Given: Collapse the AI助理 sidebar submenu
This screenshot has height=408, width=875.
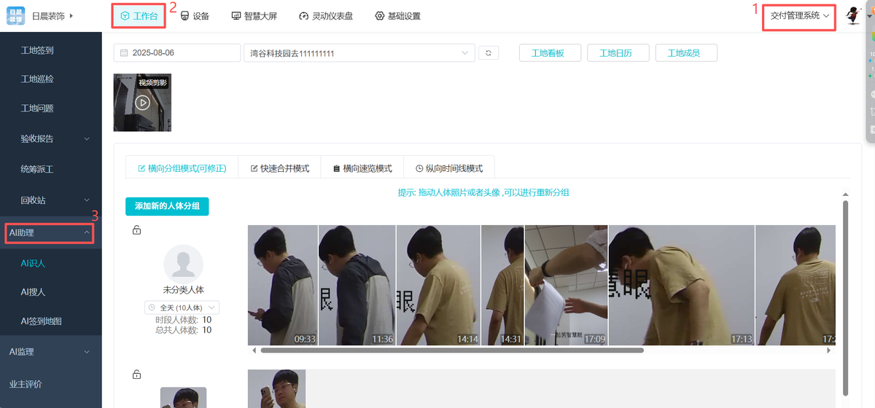Looking at the screenshot, I should (x=51, y=233).
